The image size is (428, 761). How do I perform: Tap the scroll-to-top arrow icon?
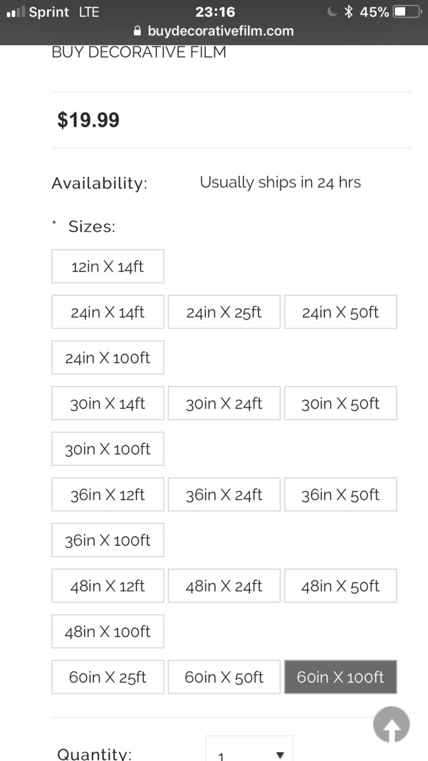pos(391,724)
